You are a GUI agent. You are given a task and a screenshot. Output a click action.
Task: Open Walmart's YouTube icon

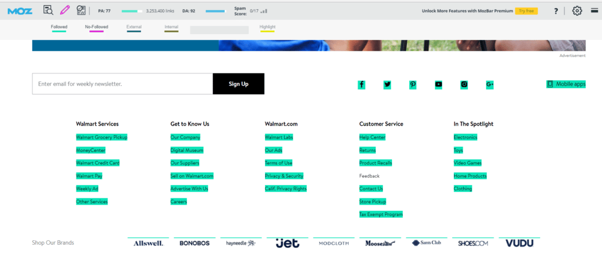[x=439, y=85]
